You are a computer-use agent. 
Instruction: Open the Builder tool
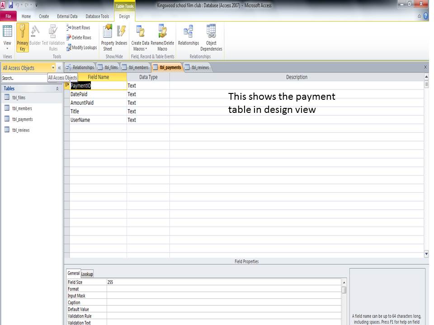[x=35, y=35]
